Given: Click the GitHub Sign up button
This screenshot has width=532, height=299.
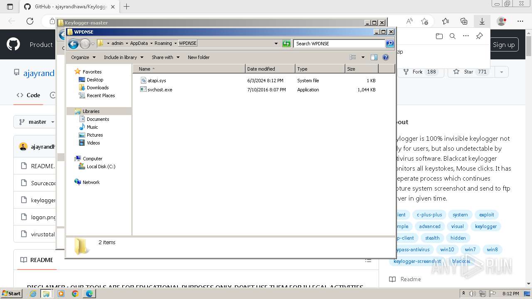Looking at the screenshot, I should click(504, 45).
